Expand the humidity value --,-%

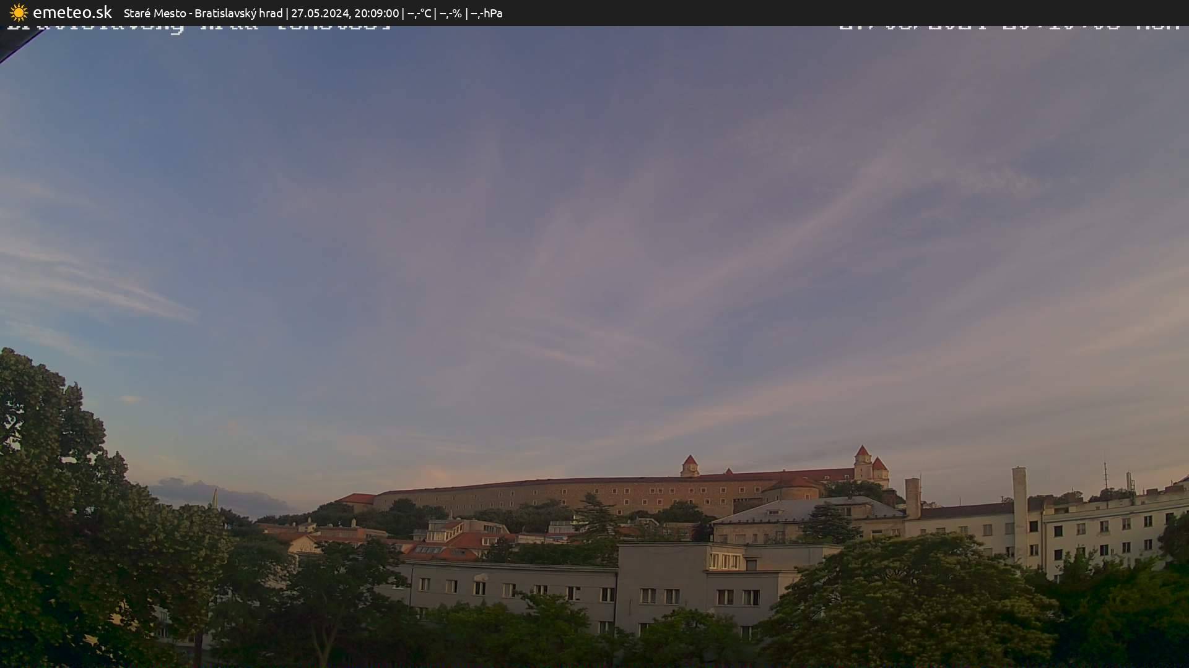click(451, 12)
